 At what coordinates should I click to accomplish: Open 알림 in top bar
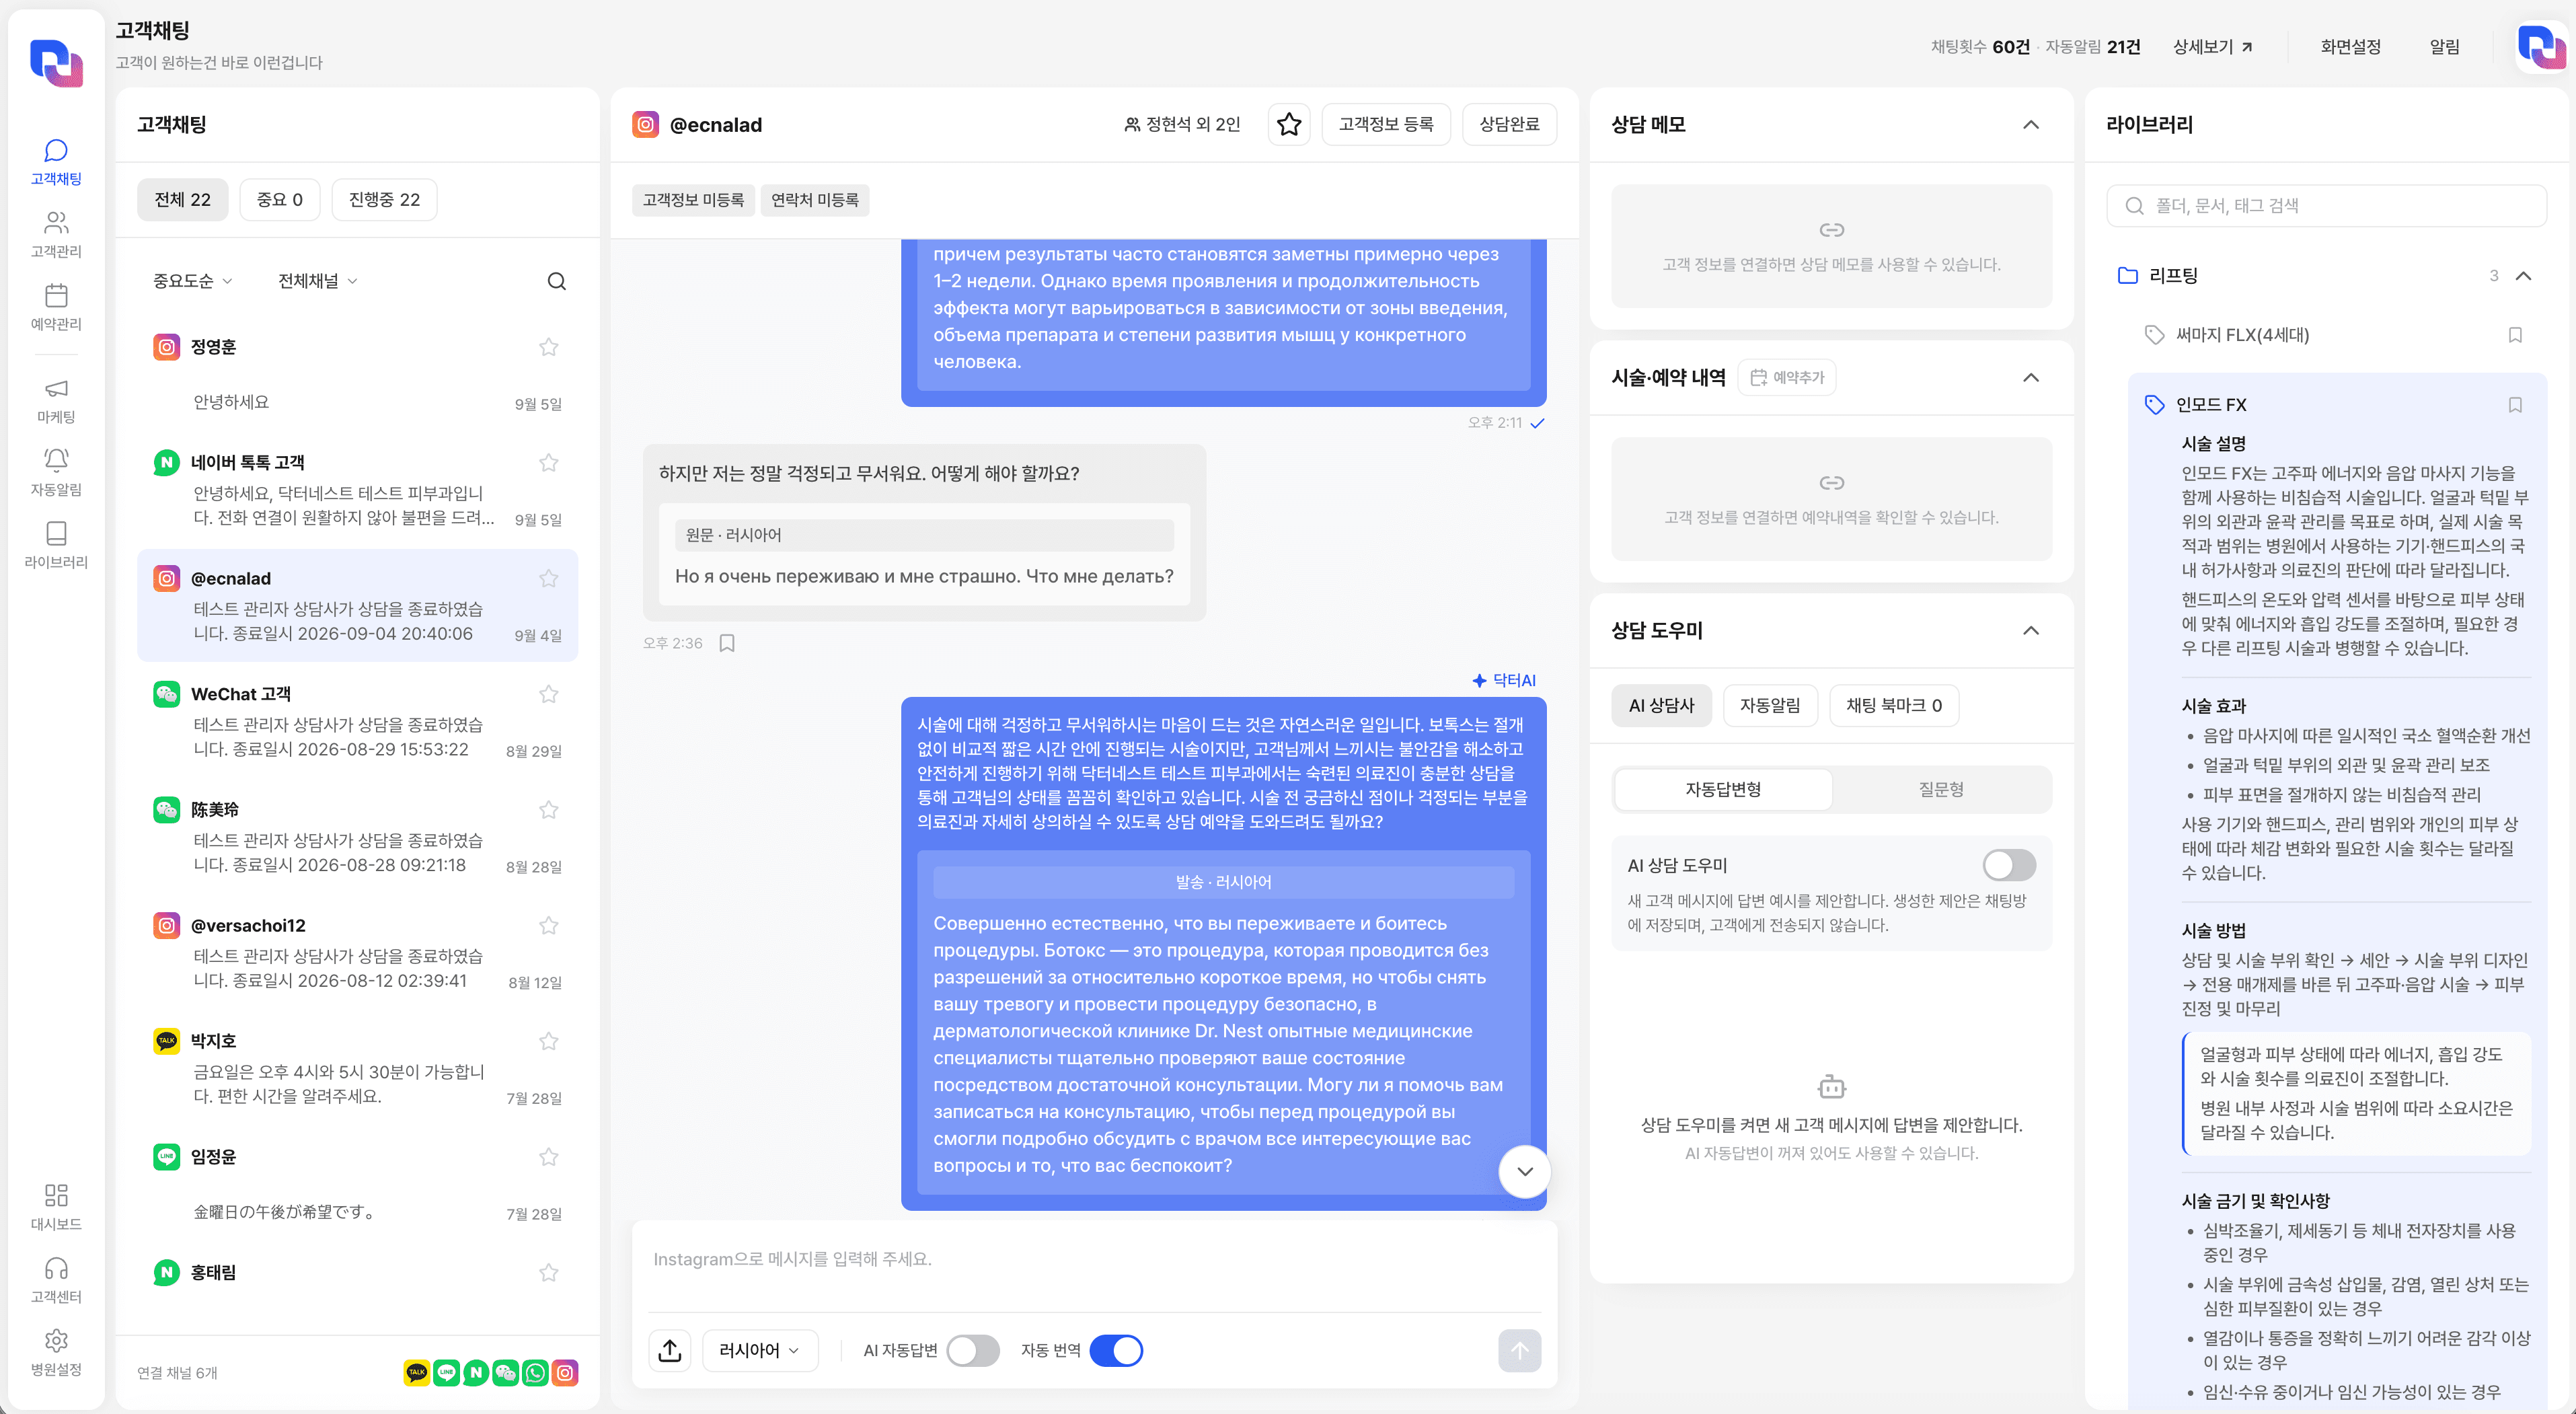point(2444,47)
